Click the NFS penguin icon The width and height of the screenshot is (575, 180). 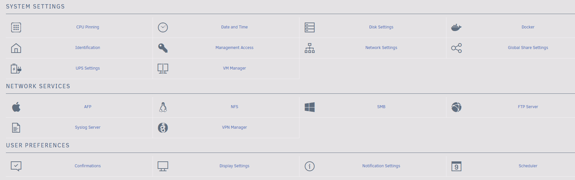pyautogui.click(x=163, y=107)
